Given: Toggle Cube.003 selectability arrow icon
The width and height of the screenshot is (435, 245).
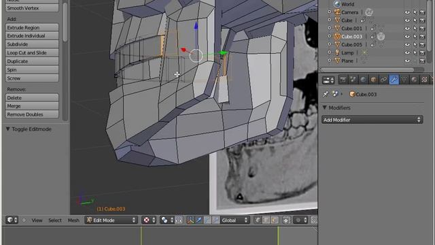Looking at the screenshot, I should (x=415, y=36).
